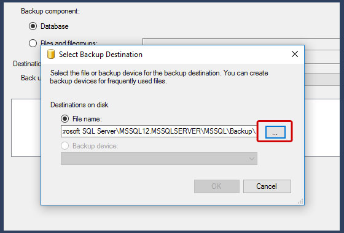Open the Backup device dropdown list

[159, 159]
